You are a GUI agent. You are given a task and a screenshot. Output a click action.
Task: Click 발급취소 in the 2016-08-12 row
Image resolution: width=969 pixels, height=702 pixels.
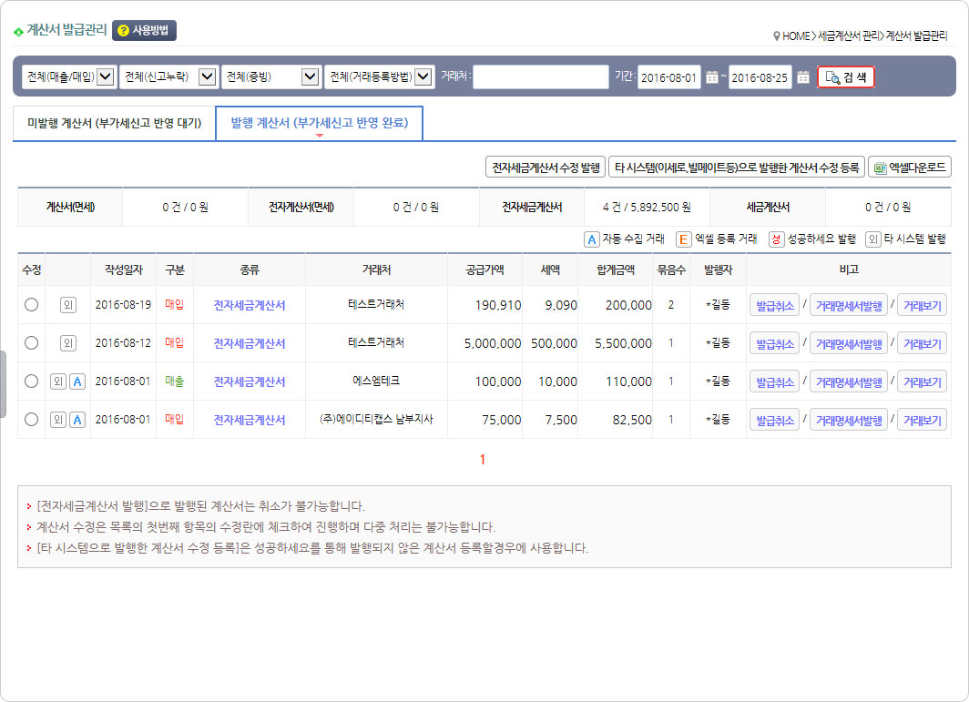774,343
